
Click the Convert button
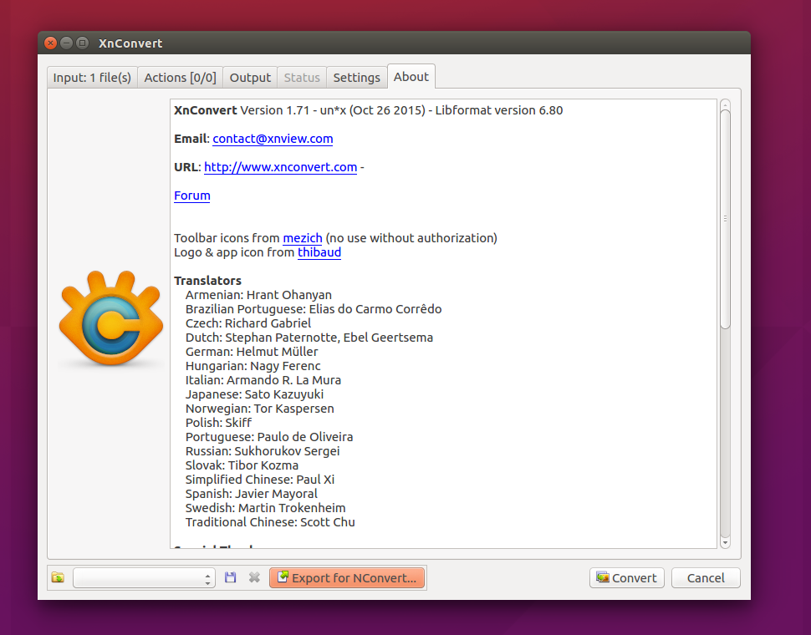(626, 577)
